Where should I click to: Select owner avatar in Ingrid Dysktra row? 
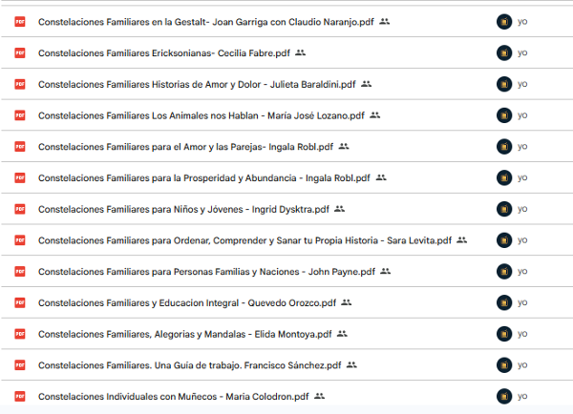[x=504, y=209]
